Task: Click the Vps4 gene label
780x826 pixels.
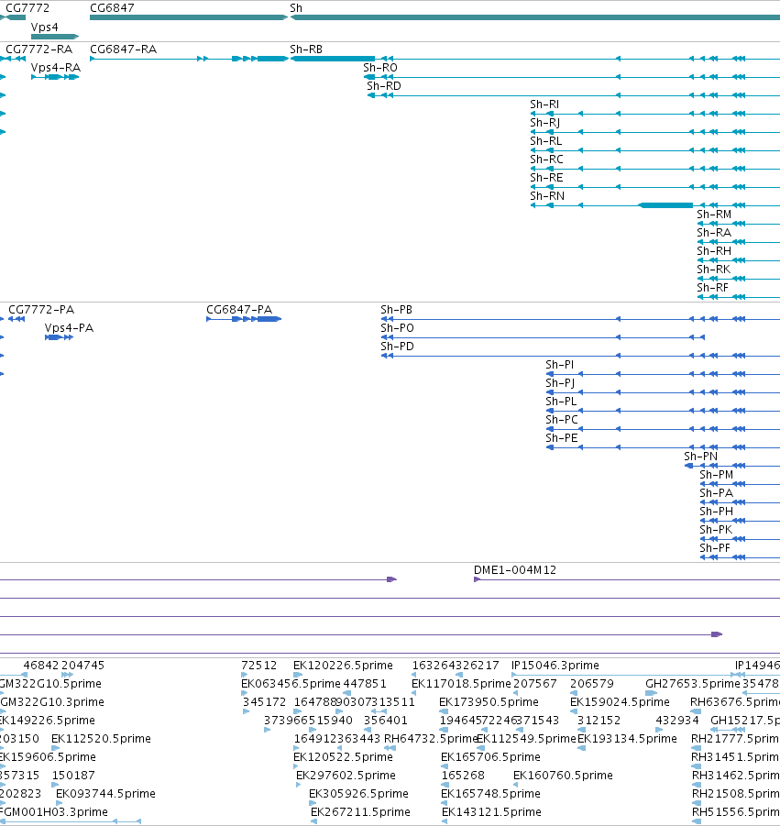Action: coord(45,27)
